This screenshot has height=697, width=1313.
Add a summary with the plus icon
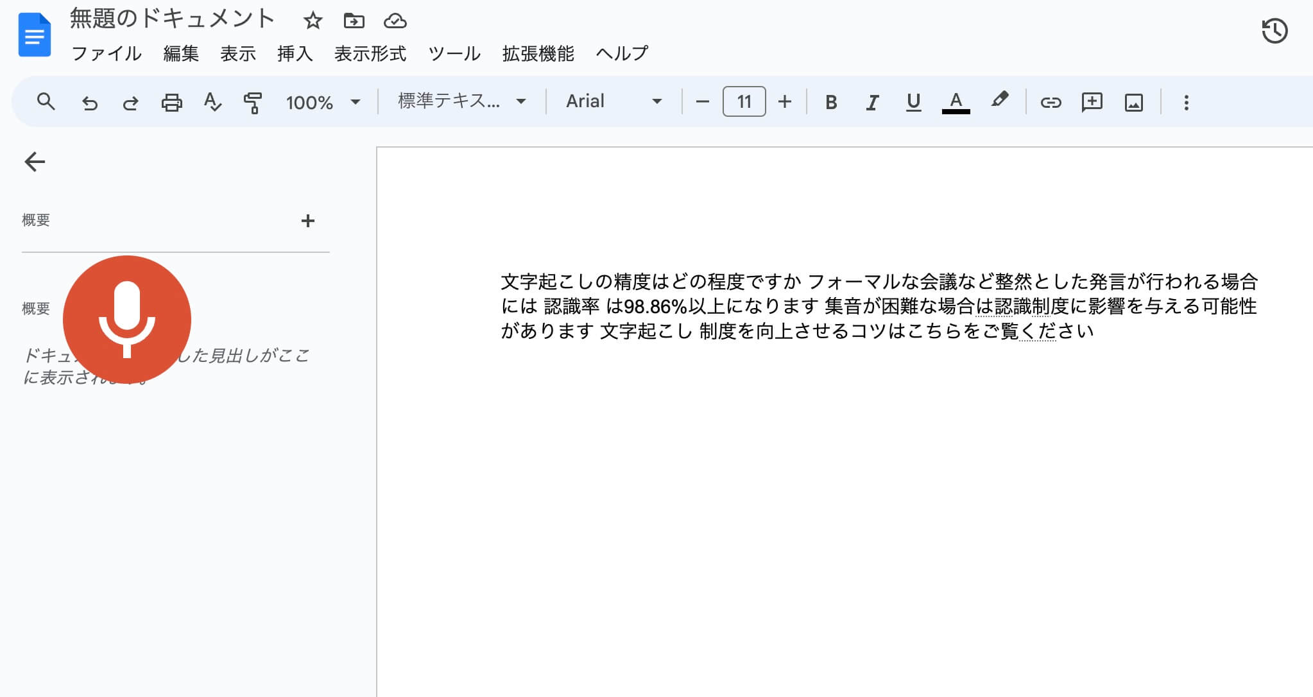(x=308, y=221)
